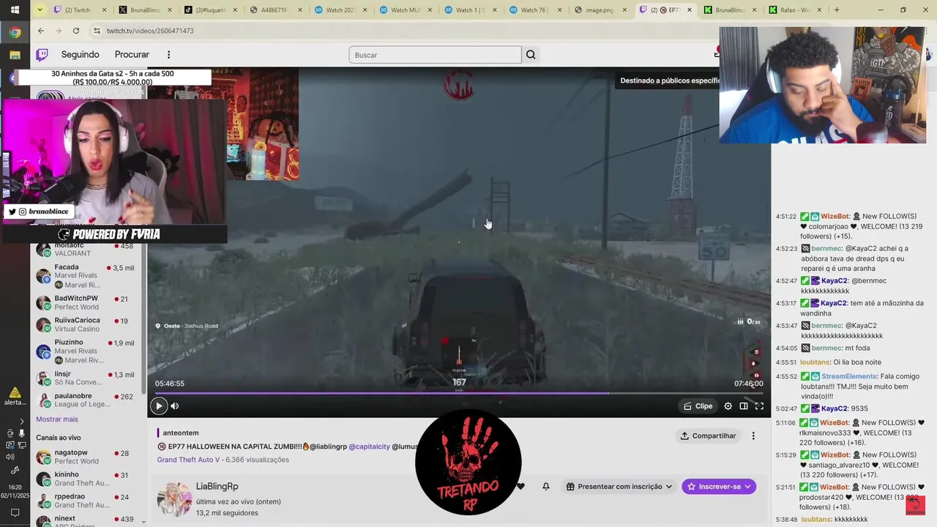
Task: Go forward in browser history
Action: click(x=59, y=31)
